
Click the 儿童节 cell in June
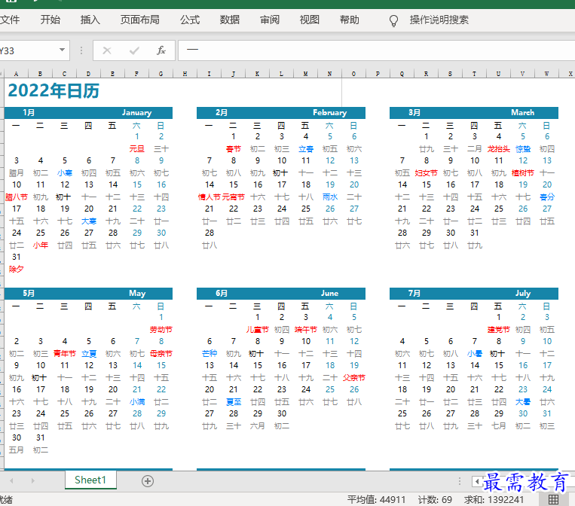[258, 329]
